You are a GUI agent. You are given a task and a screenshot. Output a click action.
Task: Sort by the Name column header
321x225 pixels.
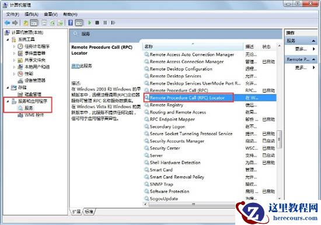pos(193,47)
